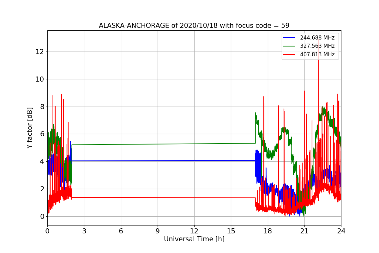This screenshot has height=253, width=379.
Task: Click y-axis tick label '8'
Action: (x=42, y=107)
